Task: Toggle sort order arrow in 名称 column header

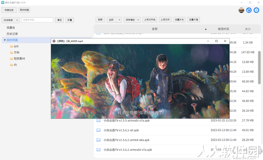Action: pyautogui.click(x=206, y=29)
